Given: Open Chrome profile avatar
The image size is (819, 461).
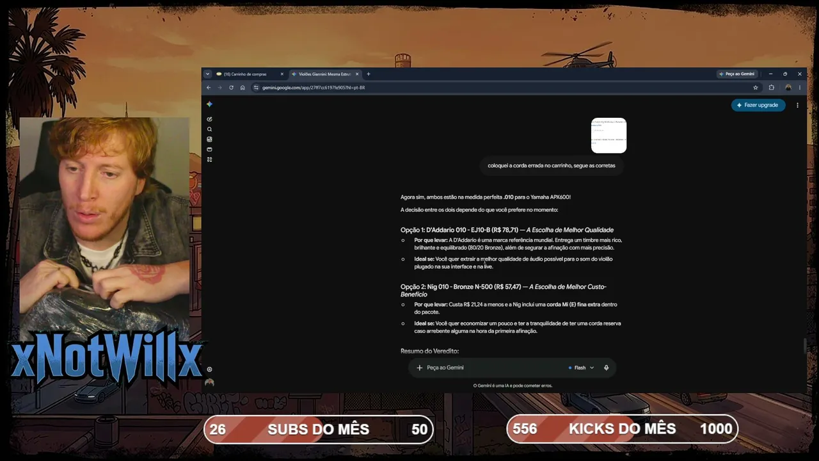Looking at the screenshot, I should coord(788,88).
